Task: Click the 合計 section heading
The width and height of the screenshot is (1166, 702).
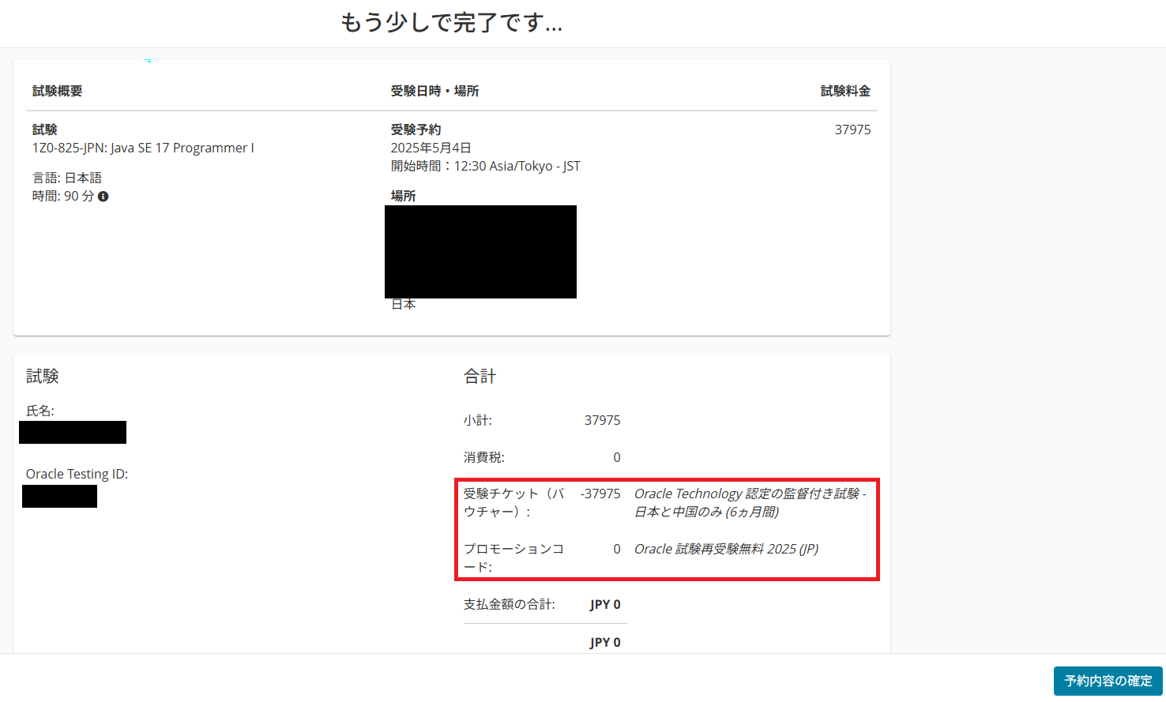Action: click(x=480, y=377)
